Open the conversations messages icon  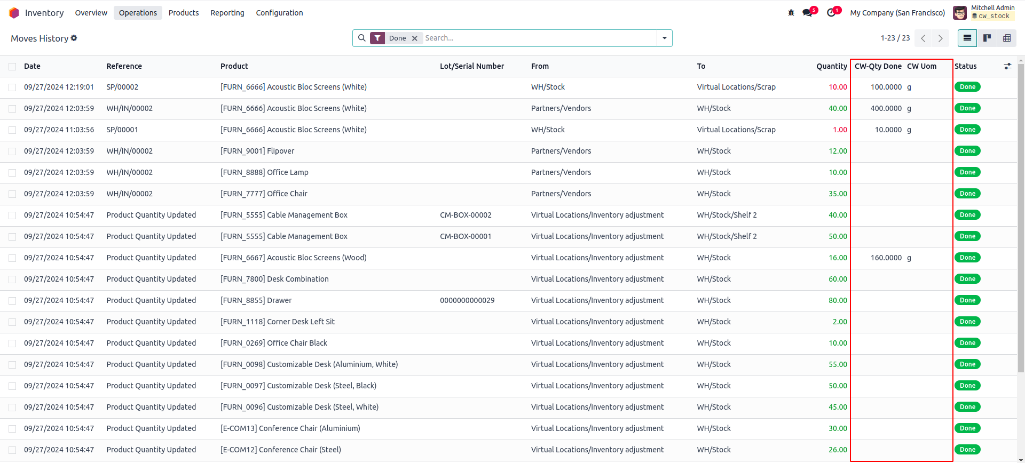pyautogui.click(x=808, y=13)
